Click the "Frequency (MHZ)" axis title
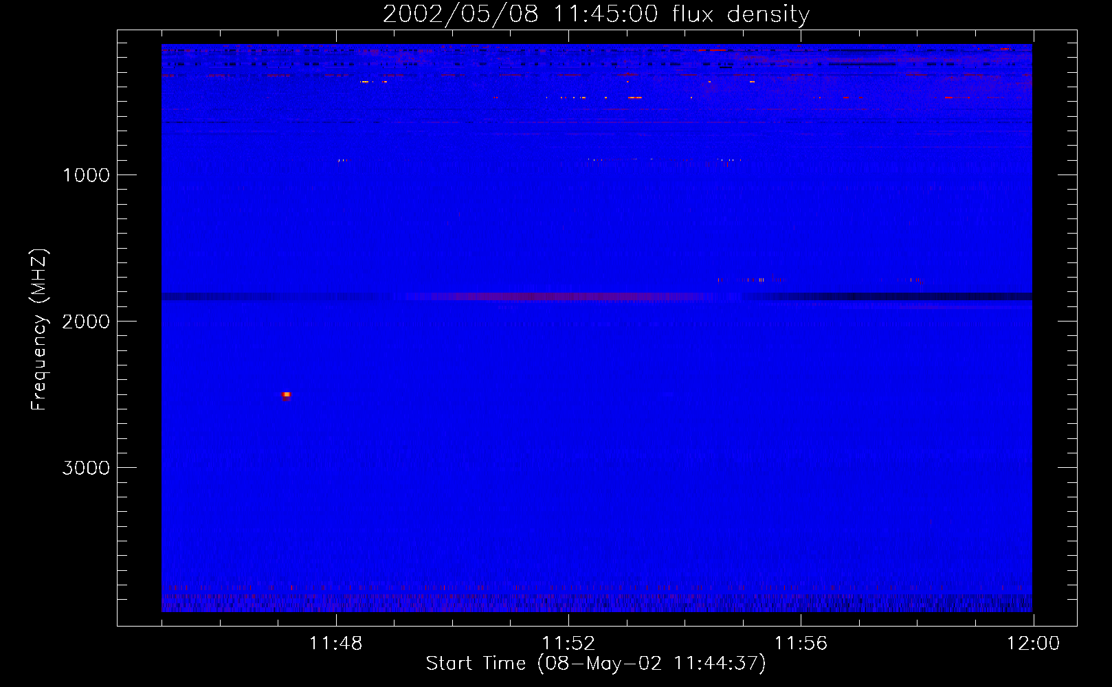Viewport: 1112px width, 687px height. pyautogui.click(x=40, y=330)
